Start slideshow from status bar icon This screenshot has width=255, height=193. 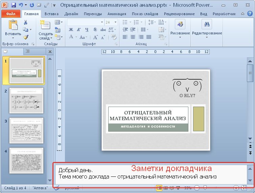click(x=178, y=188)
